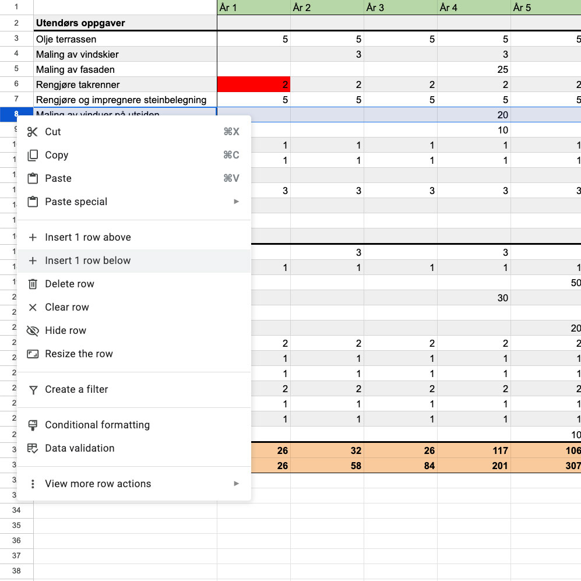
Task: Click the Maling av fasaden cell
Action: coord(125,69)
